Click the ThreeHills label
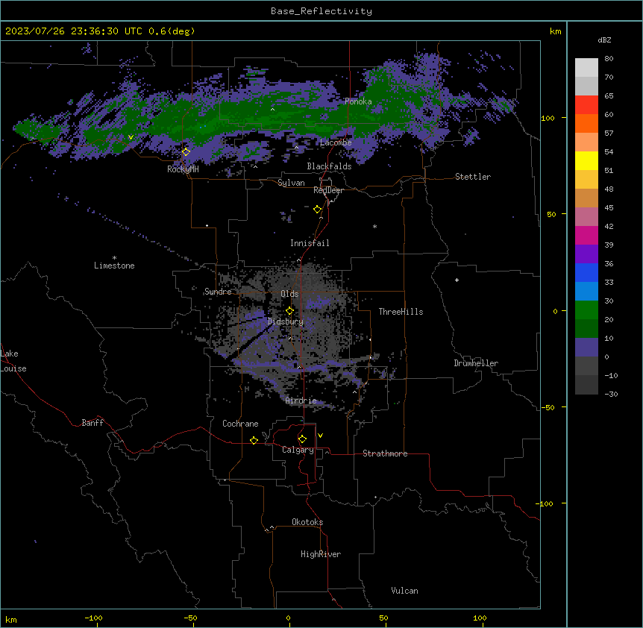This screenshot has height=628, width=643. 401,312
